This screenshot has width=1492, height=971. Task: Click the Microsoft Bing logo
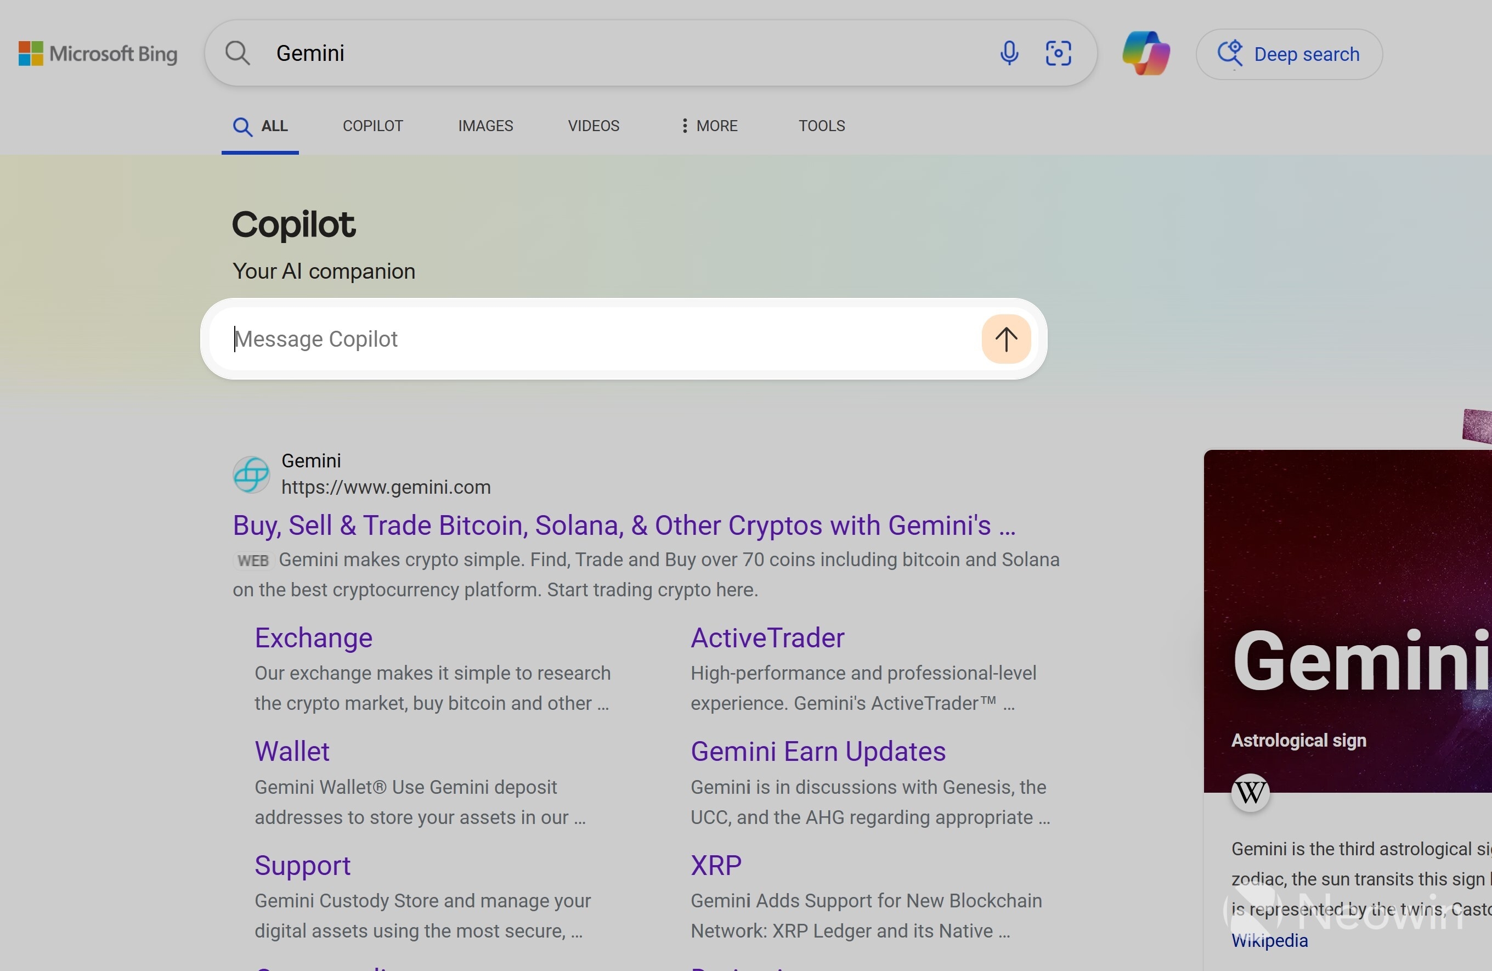tap(98, 54)
